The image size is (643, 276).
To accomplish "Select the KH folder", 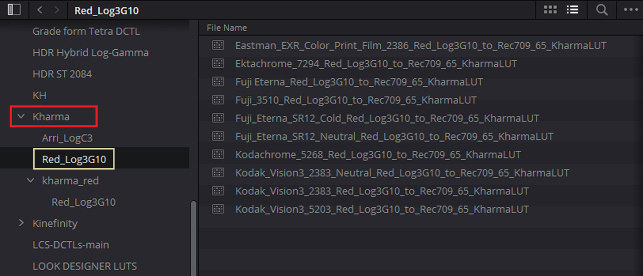I will coord(39,95).
